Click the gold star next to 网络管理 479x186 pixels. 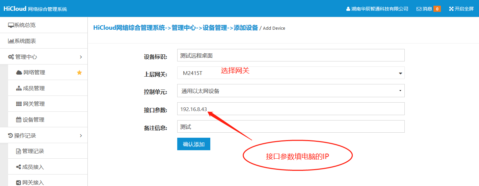pyautogui.click(x=79, y=73)
